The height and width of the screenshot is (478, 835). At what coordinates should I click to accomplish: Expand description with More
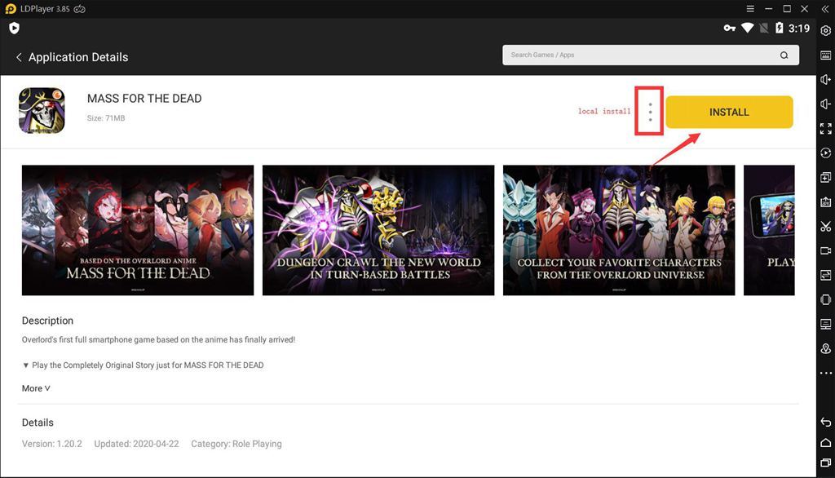coord(36,388)
